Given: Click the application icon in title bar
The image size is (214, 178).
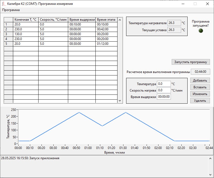Looking at the screenshot, I should click(x=4, y=4).
